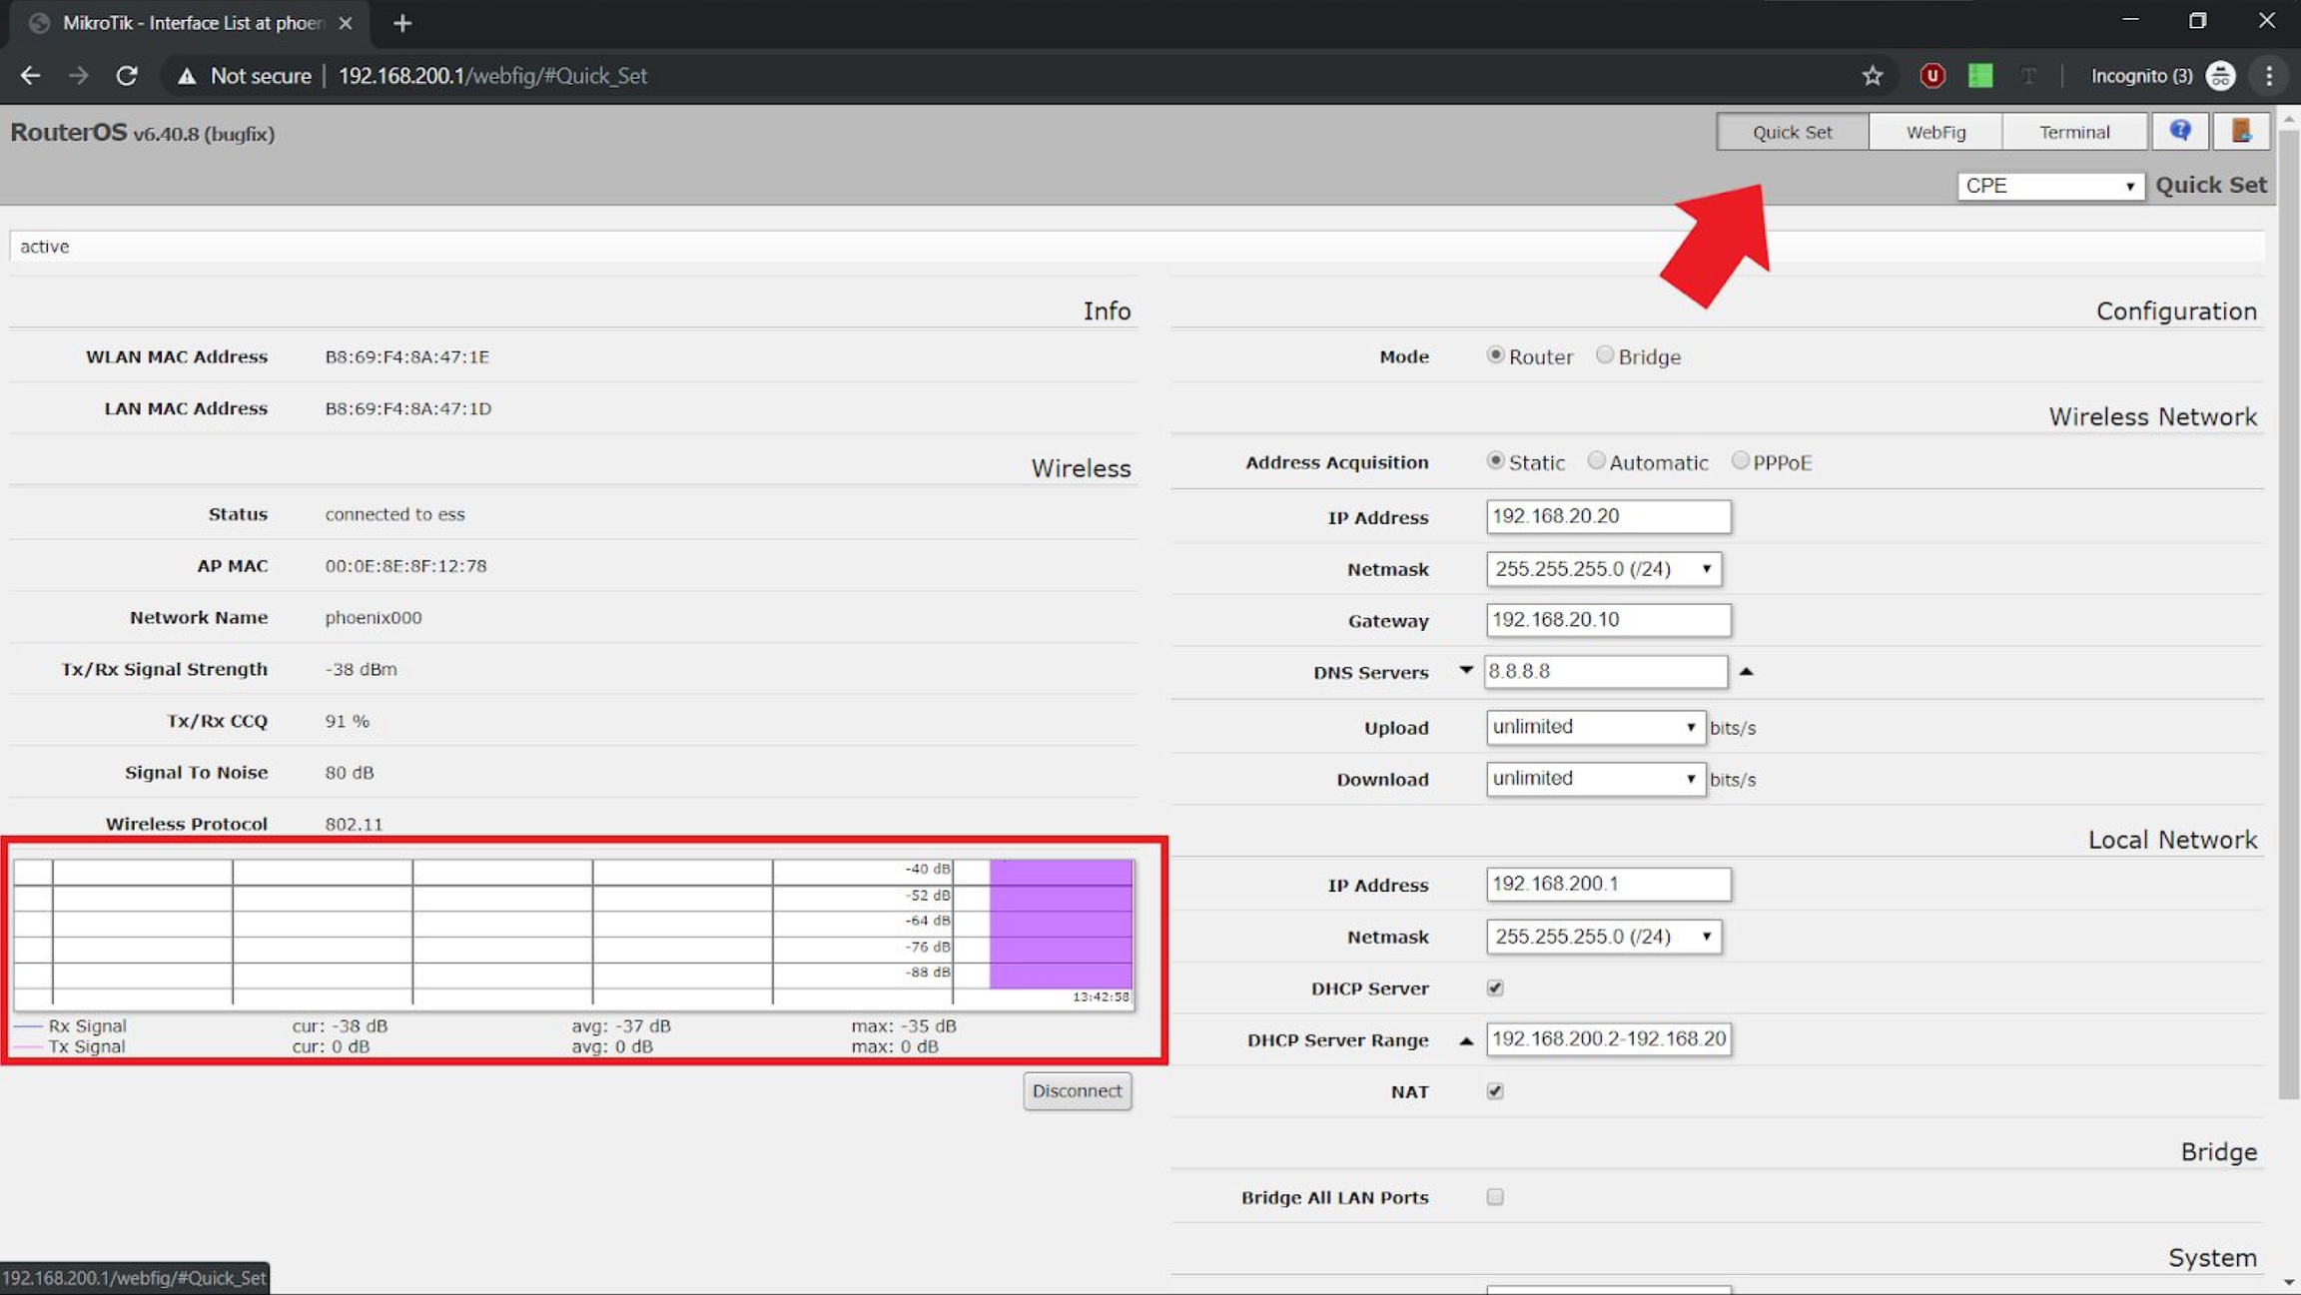Open the uBlock extension icon
The image size is (2301, 1295).
(1931, 76)
